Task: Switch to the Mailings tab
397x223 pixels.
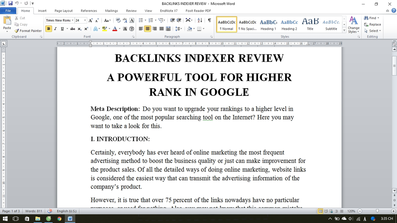Action: 111,11
